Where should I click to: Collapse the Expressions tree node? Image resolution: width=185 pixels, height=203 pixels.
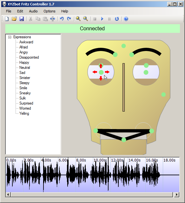(10, 37)
